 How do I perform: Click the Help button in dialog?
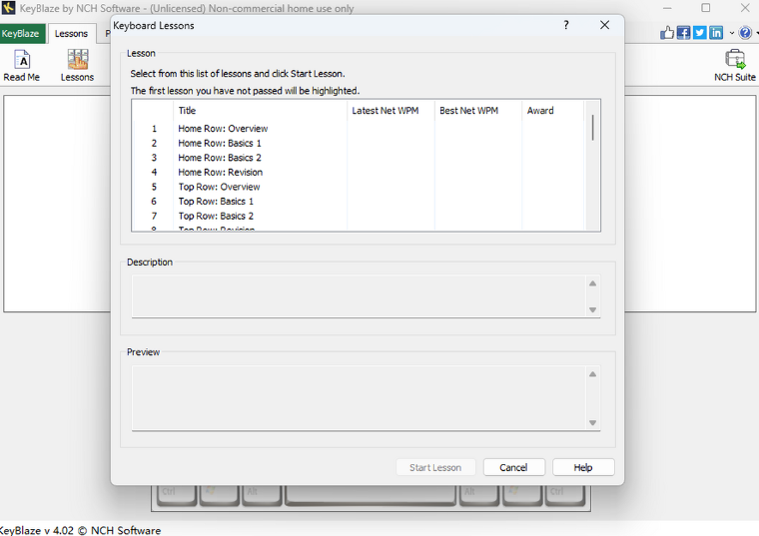[583, 467]
